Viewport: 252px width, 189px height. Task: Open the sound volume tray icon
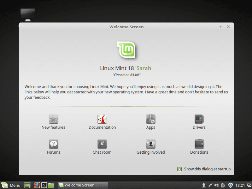point(216,185)
